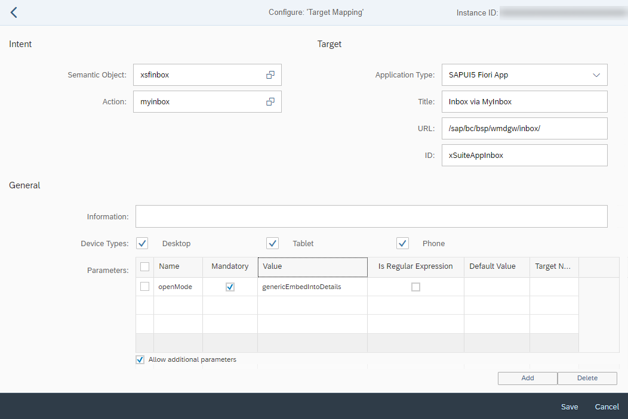
Task: Enable Is Regular Expression for openMode
Action: 415,287
